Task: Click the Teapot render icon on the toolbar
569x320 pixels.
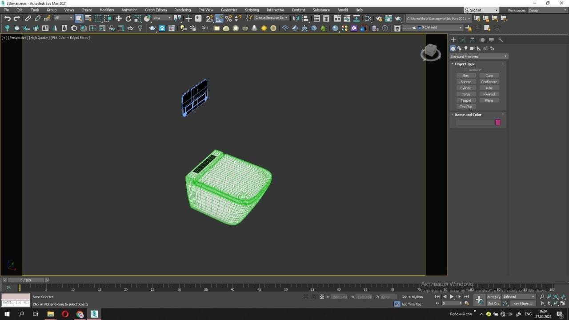Action: point(398,18)
